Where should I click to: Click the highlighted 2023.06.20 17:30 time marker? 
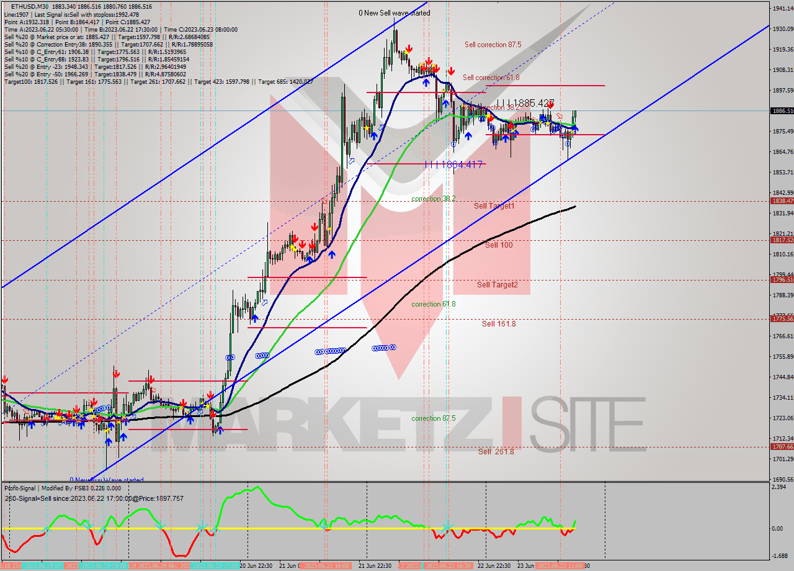pos(216,566)
